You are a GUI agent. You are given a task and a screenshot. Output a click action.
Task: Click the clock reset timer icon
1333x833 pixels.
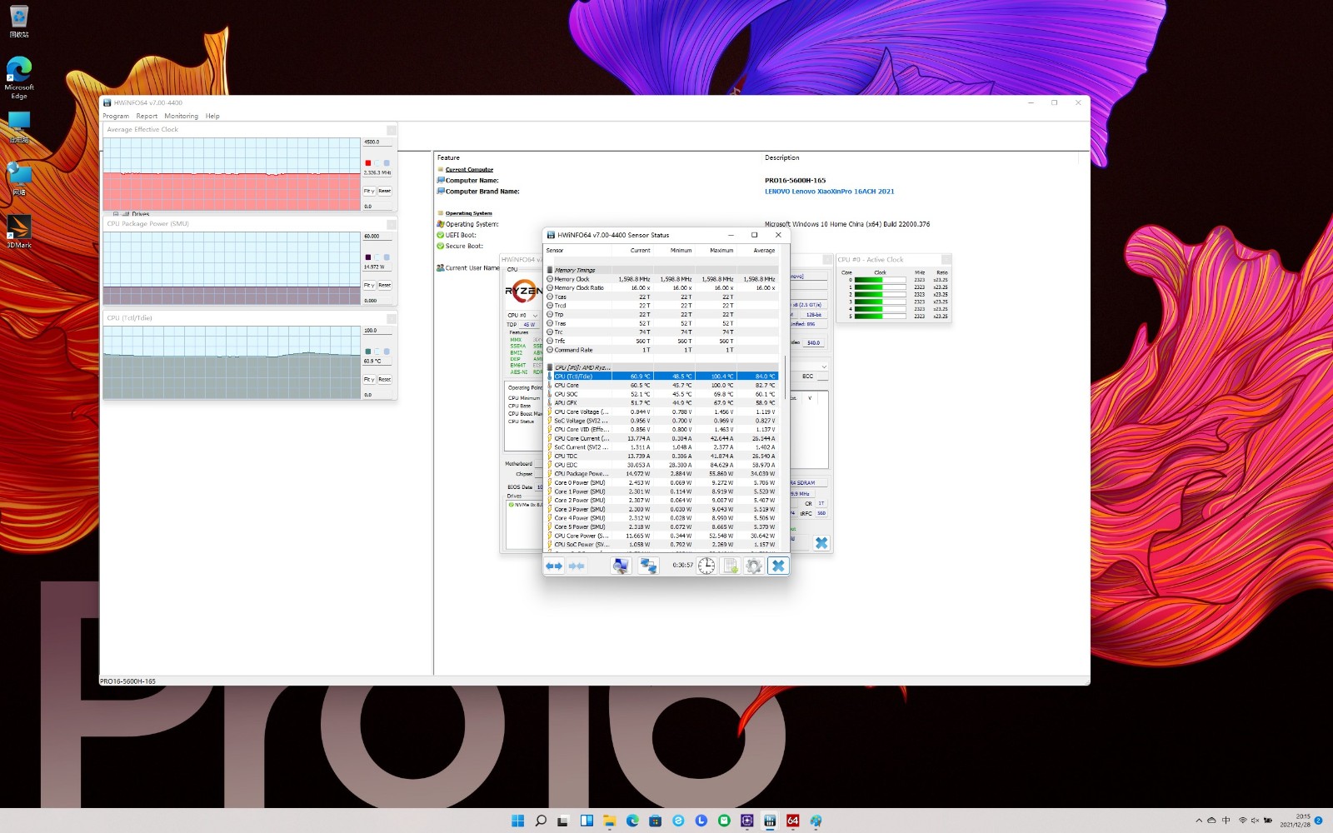[x=706, y=566]
